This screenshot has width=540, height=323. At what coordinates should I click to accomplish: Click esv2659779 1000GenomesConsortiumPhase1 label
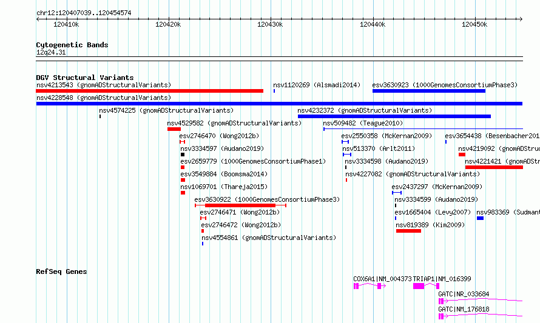(253, 161)
